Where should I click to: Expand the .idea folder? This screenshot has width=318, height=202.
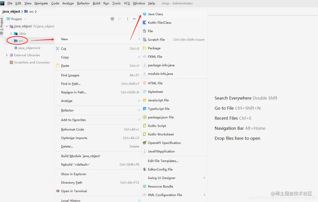pyautogui.click(x=11, y=34)
